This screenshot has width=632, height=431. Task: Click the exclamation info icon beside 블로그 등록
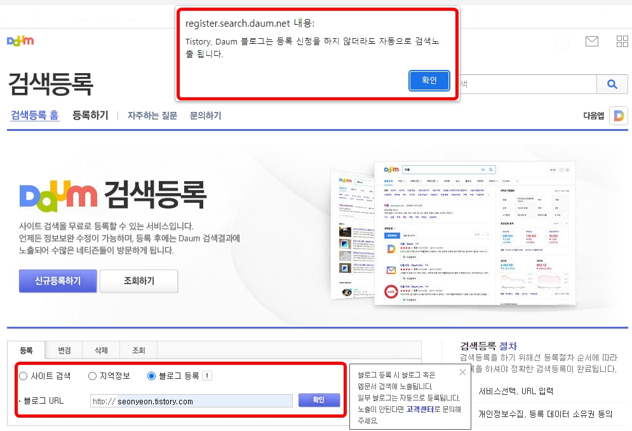click(x=207, y=376)
